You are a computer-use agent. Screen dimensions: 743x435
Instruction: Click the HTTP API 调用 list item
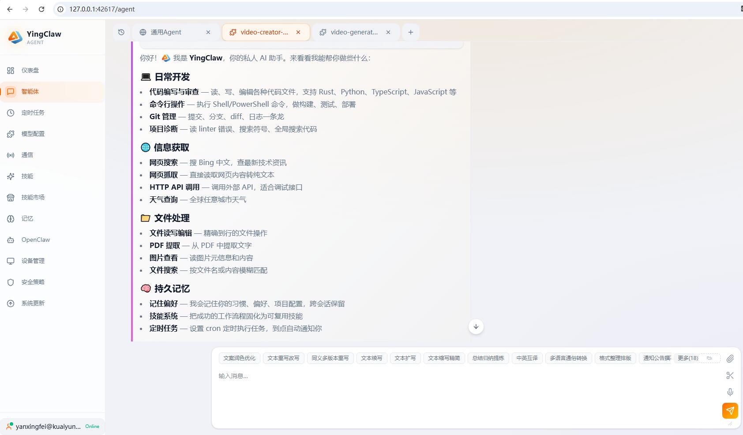point(226,187)
